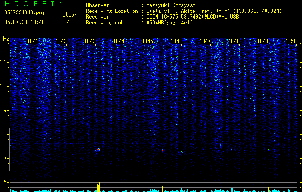Image resolution: width=302 pixels, height=192 pixels.
Task: Click the thin yellow power spike at 1047
Action: tap(203, 188)
